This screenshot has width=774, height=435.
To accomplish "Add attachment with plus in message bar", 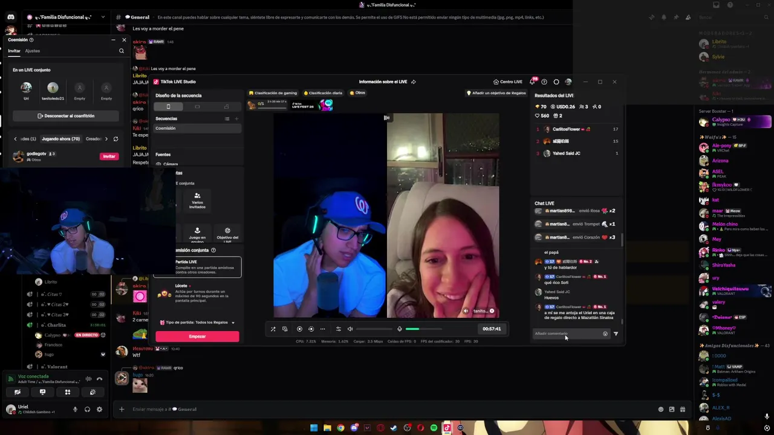I will [x=122, y=409].
